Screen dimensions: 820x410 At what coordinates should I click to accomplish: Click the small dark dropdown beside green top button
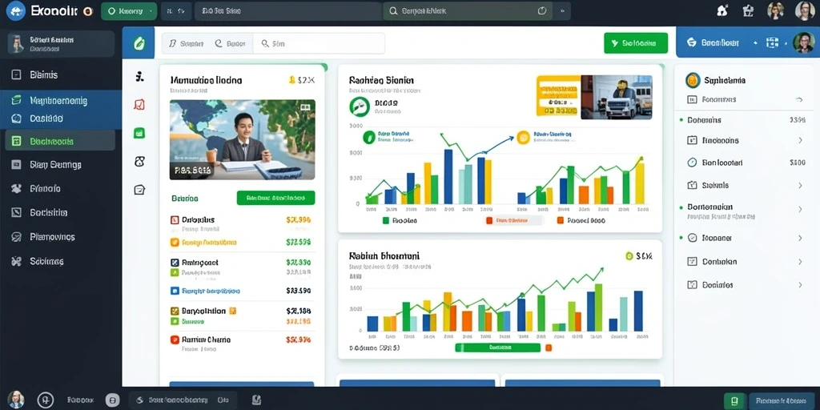point(176,10)
